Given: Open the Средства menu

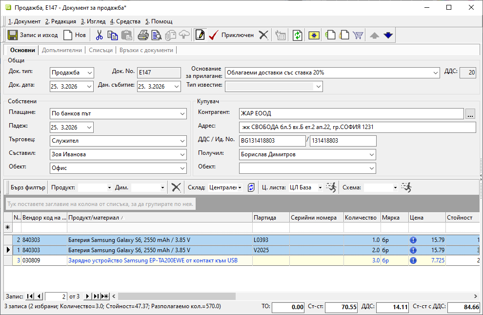Looking at the screenshot, I should coord(125,21).
